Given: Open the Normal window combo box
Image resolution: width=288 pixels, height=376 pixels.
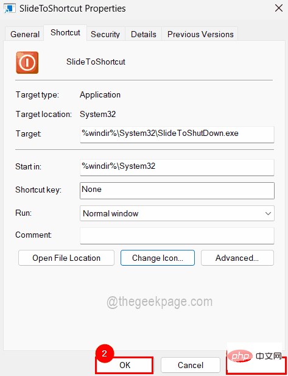Looking at the screenshot, I should (177, 213).
